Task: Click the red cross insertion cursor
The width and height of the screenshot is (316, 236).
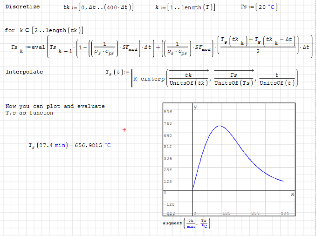Action: [124, 130]
